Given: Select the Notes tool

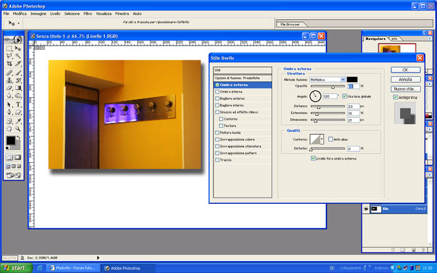Looking at the screenshot, I should point(9,122).
